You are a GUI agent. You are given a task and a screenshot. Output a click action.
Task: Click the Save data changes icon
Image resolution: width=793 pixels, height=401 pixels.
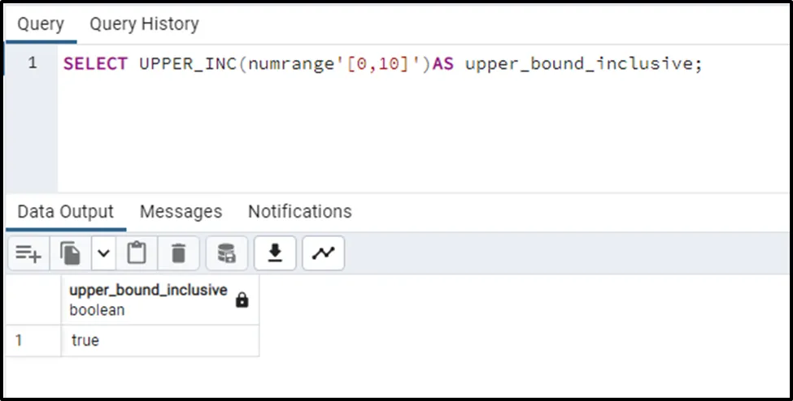click(227, 254)
